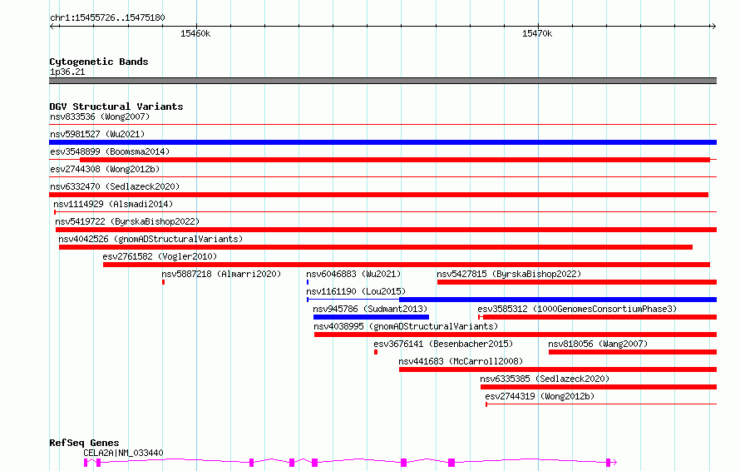Click the CELA2A|NM_033440 gene label
The image size is (740, 471).
[x=123, y=453]
